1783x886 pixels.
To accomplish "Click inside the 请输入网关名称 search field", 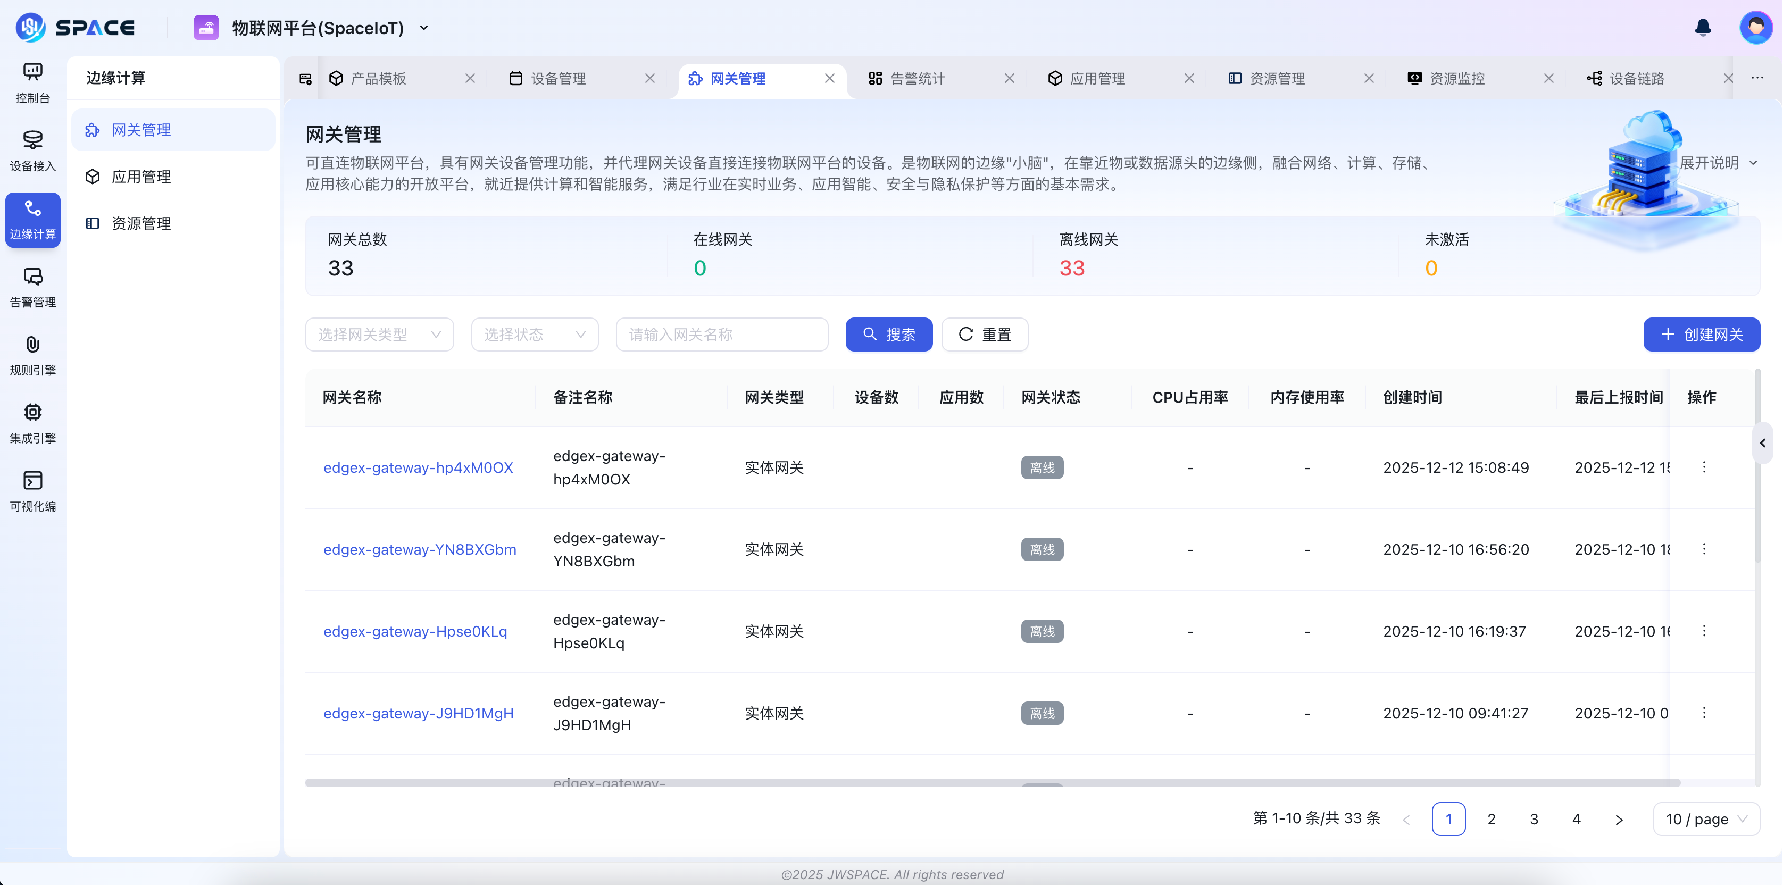I will pos(722,335).
